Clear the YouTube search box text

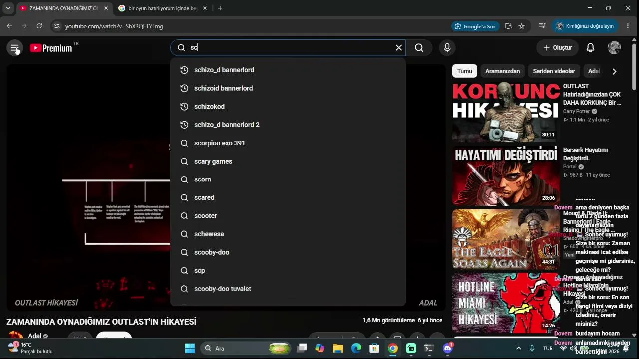(399, 48)
